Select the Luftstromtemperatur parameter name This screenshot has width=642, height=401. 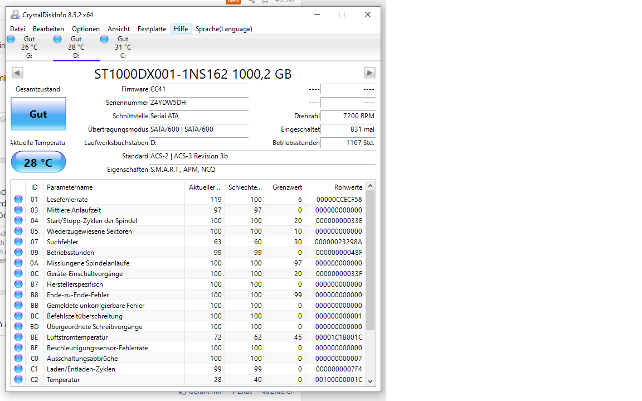(77, 337)
